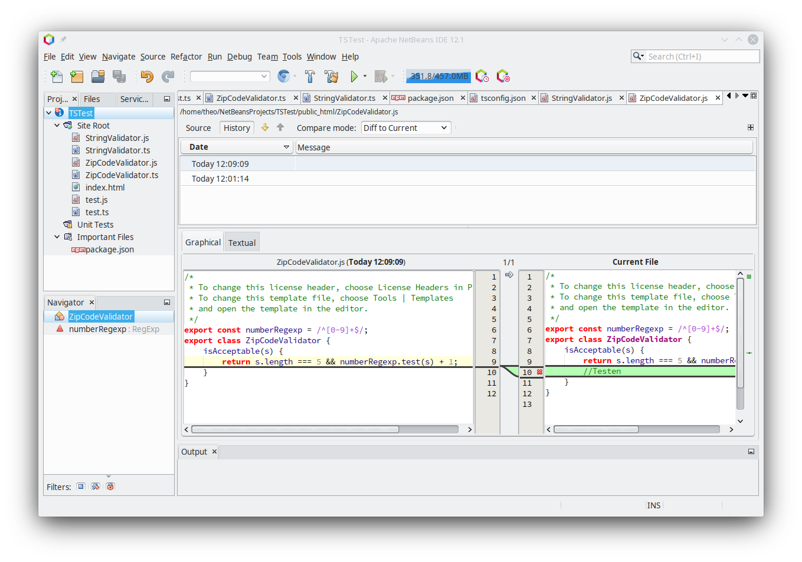
Task: Open the File menu
Action: pyautogui.click(x=50, y=57)
